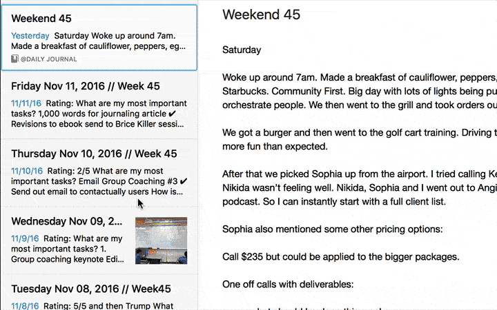Image resolution: width=497 pixels, height=310 pixels.
Task: Click the notebook icon beside @DAILY JOURNAL
Action: click(14, 59)
